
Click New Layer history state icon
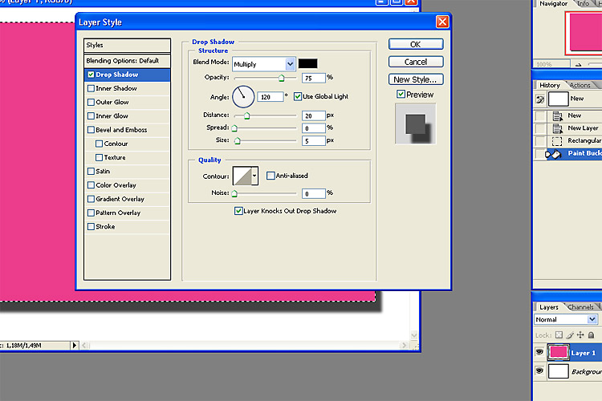tap(557, 128)
